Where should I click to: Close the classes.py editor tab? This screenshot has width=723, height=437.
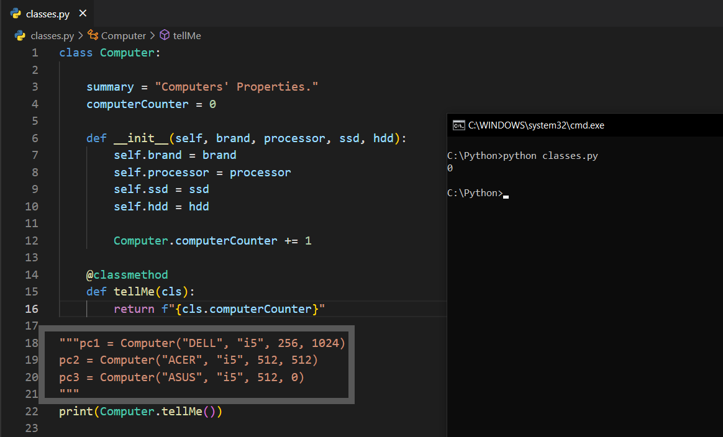click(x=83, y=14)
